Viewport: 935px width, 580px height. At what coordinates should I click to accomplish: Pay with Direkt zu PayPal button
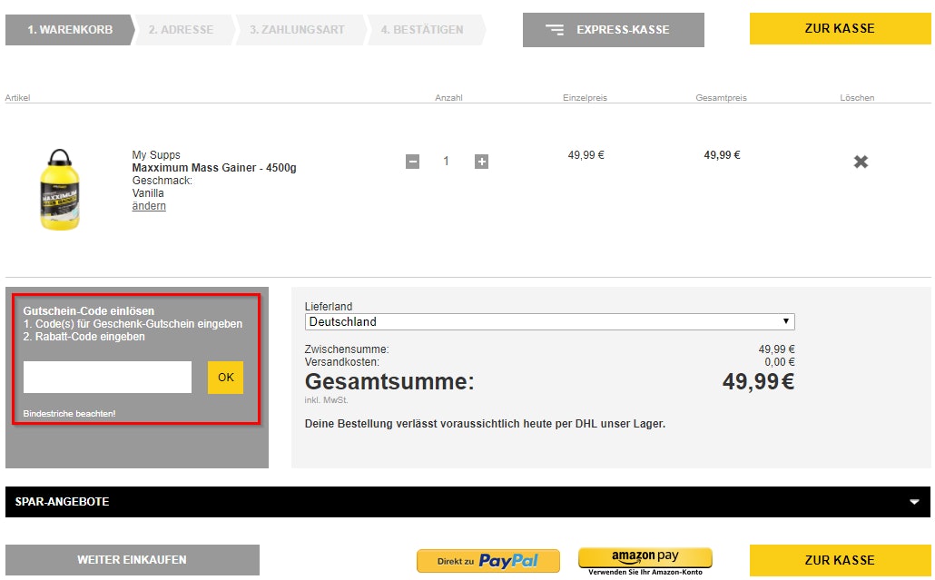click(x=487, y=561)
